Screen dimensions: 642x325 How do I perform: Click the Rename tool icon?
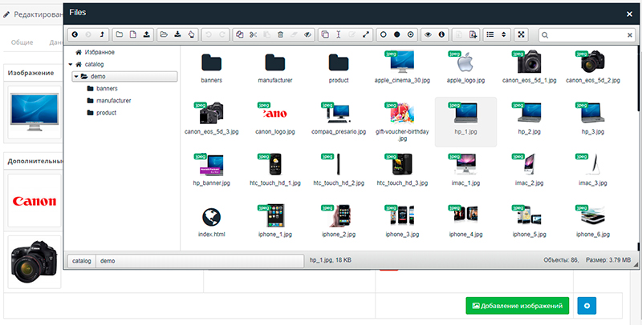point(339,35)
